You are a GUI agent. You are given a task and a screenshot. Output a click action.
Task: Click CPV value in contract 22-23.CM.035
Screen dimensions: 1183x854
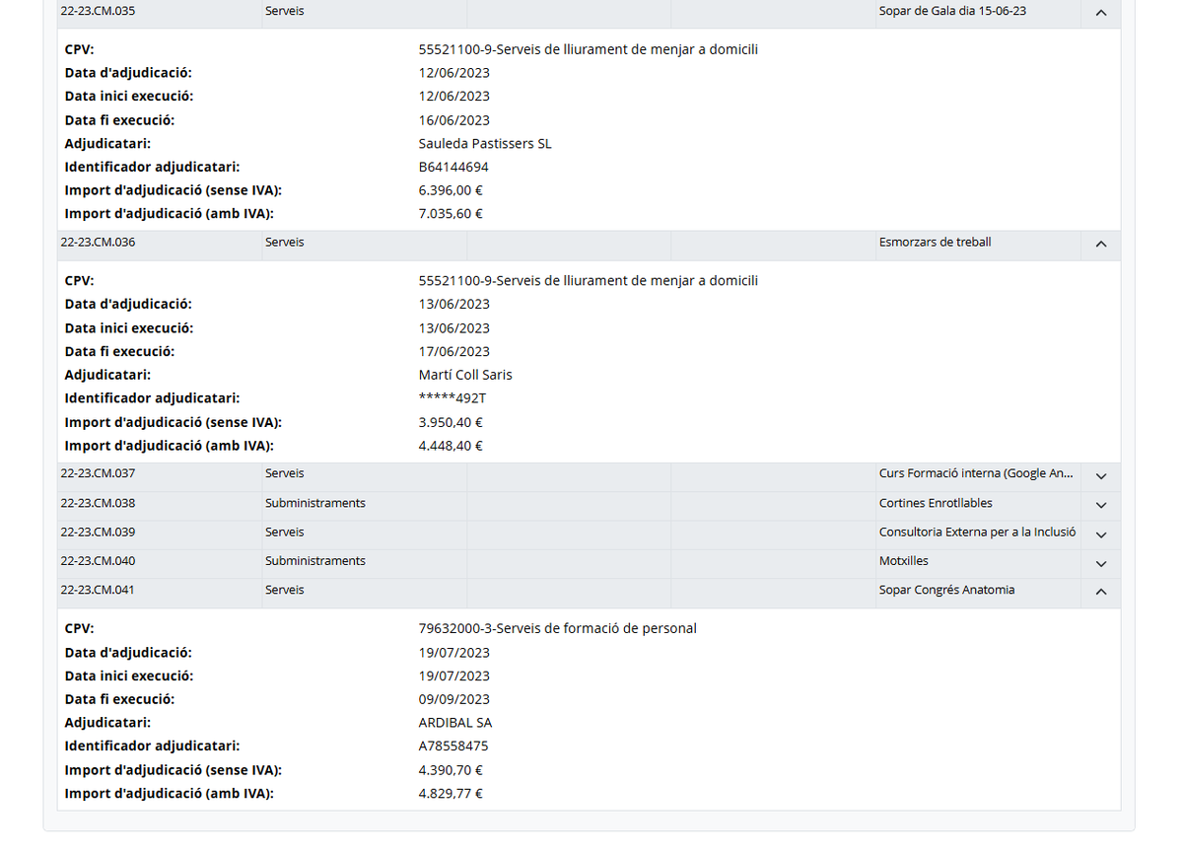click(x=589, y=49)
